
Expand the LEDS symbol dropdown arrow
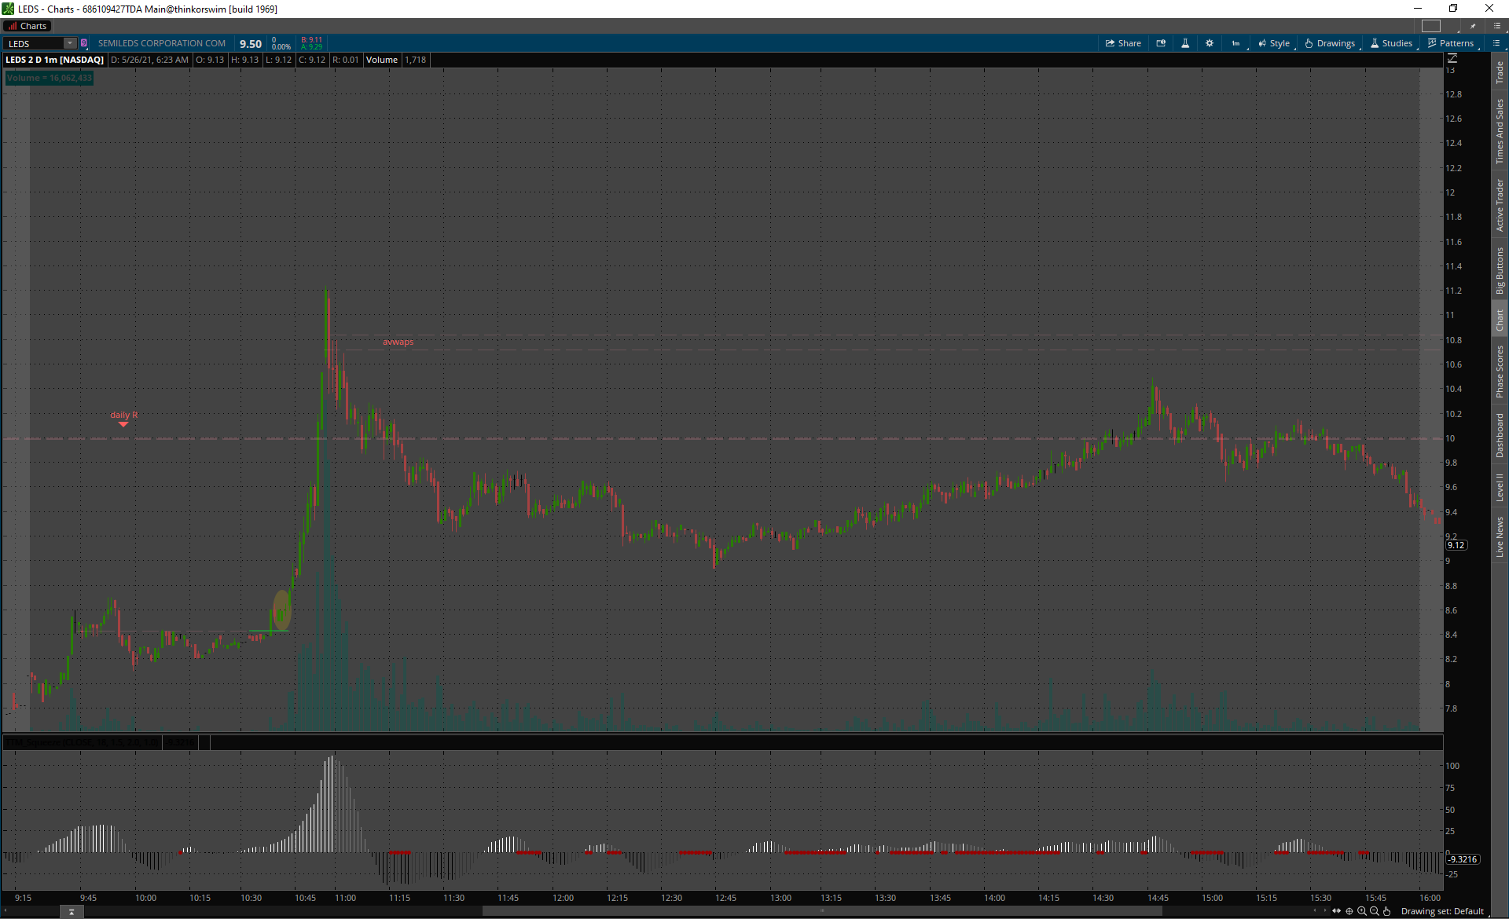coord(70,43)
